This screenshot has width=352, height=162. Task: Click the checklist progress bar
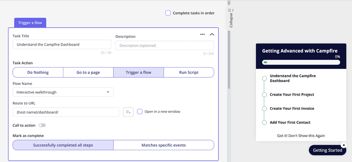301,62
